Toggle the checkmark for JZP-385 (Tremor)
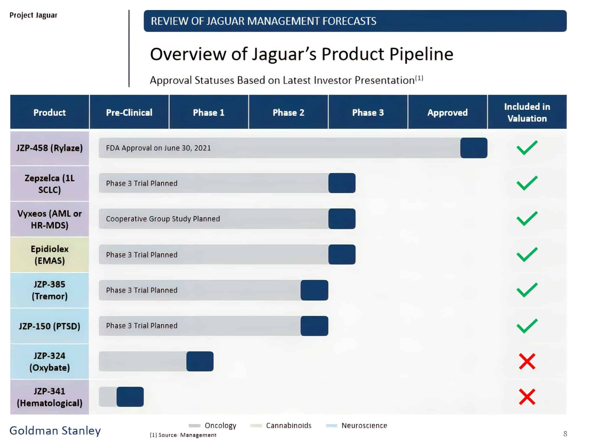 coord(526,290)
